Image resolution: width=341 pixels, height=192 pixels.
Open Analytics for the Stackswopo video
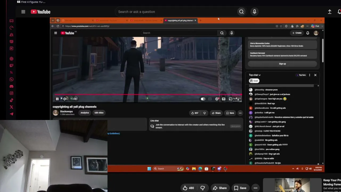(x=85, y=113)
